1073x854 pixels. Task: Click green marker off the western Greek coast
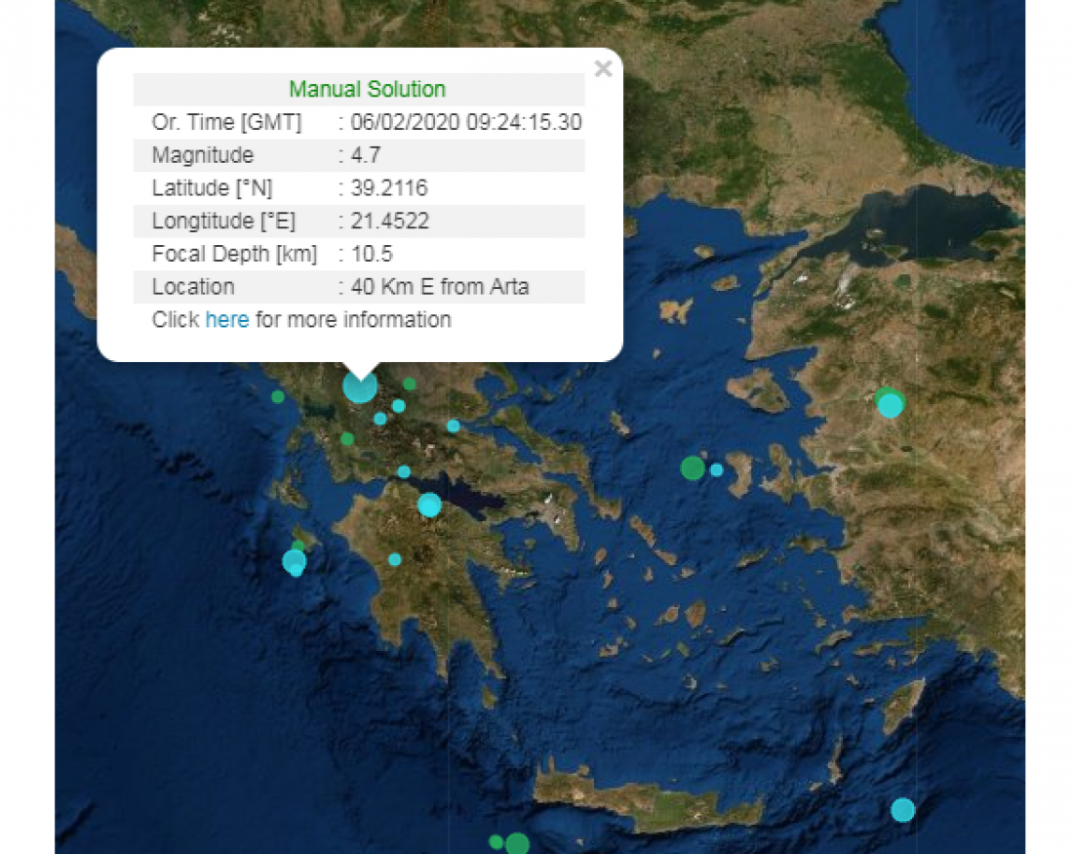tap(278, 396)
